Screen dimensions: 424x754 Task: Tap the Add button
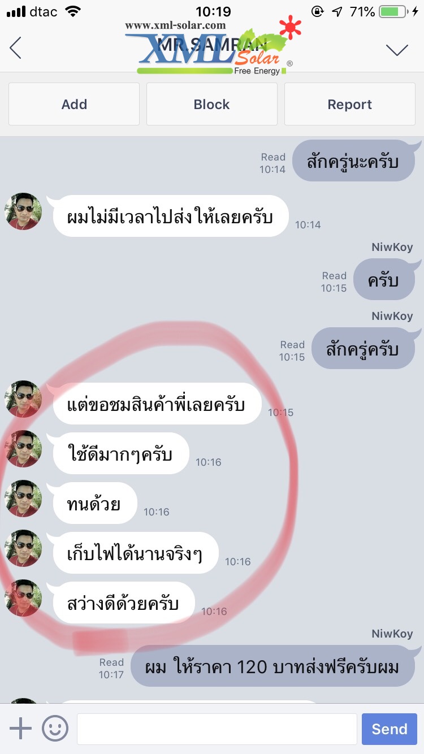pos(74,104)
